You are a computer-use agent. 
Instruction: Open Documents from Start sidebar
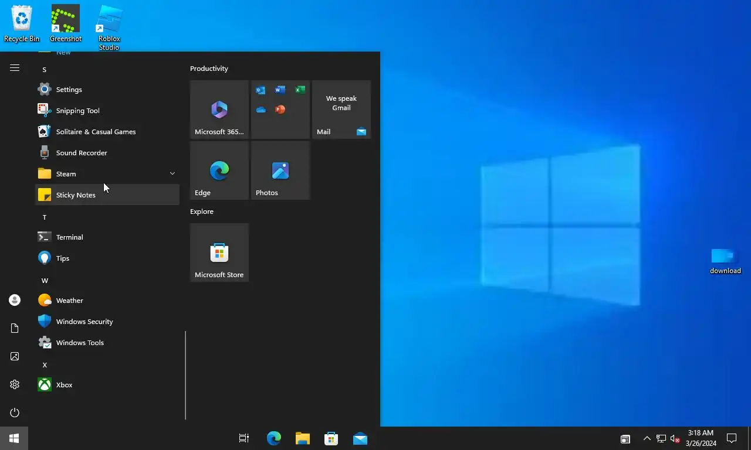click(15, 328)
